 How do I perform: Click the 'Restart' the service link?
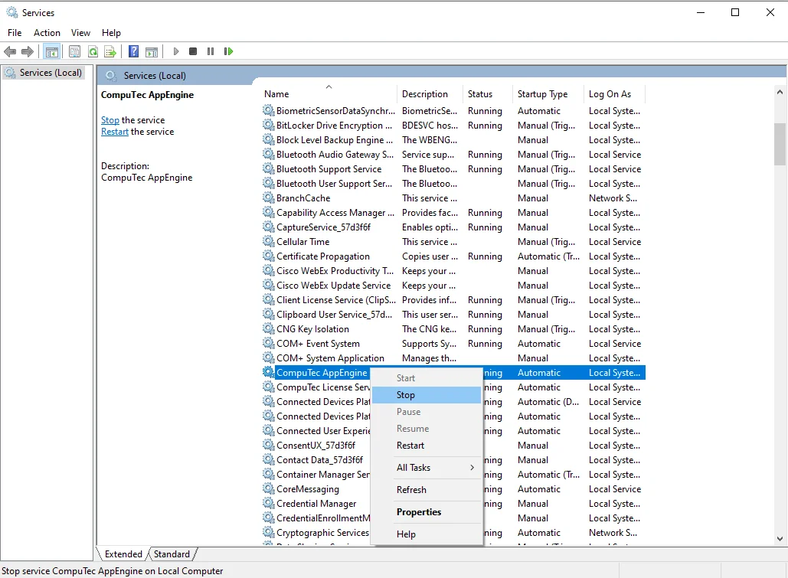(115, 132)
